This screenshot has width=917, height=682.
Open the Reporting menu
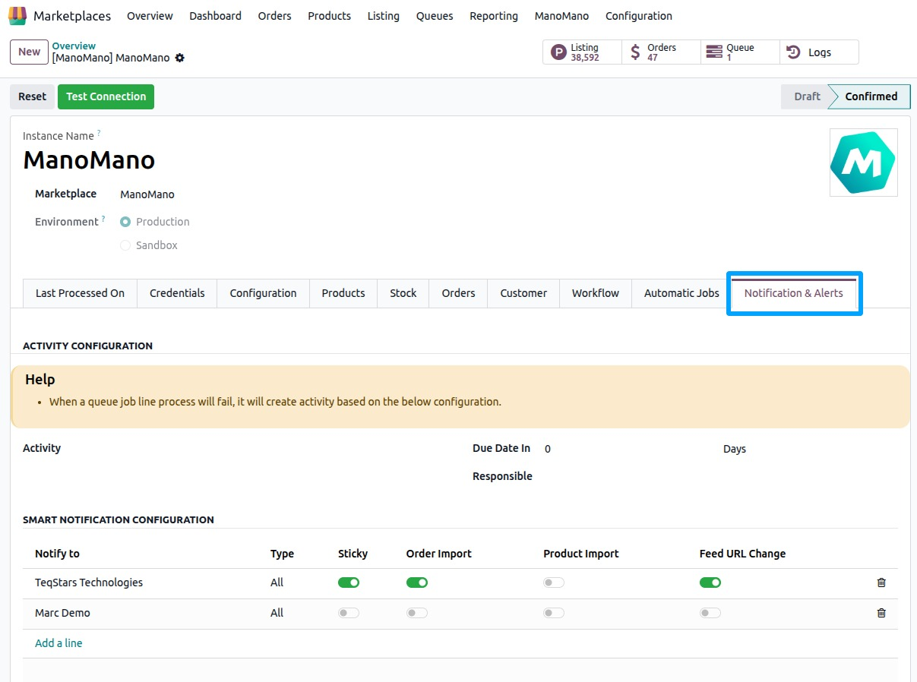click(x=494, y=16)
